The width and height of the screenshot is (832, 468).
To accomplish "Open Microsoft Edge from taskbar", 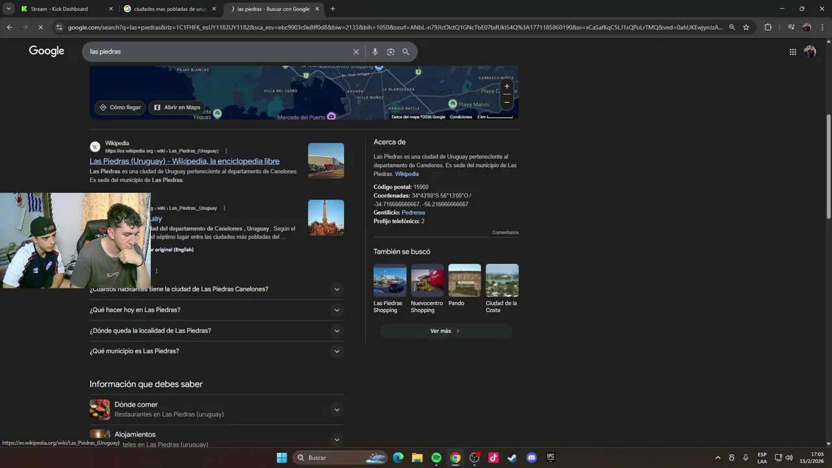I will pos(398,458).
